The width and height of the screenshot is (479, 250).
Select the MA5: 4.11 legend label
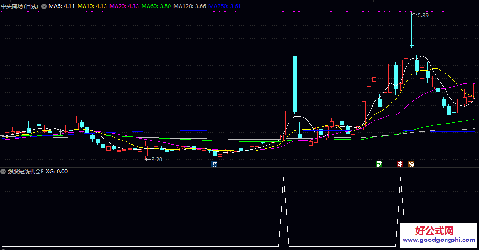click(62, 6)
